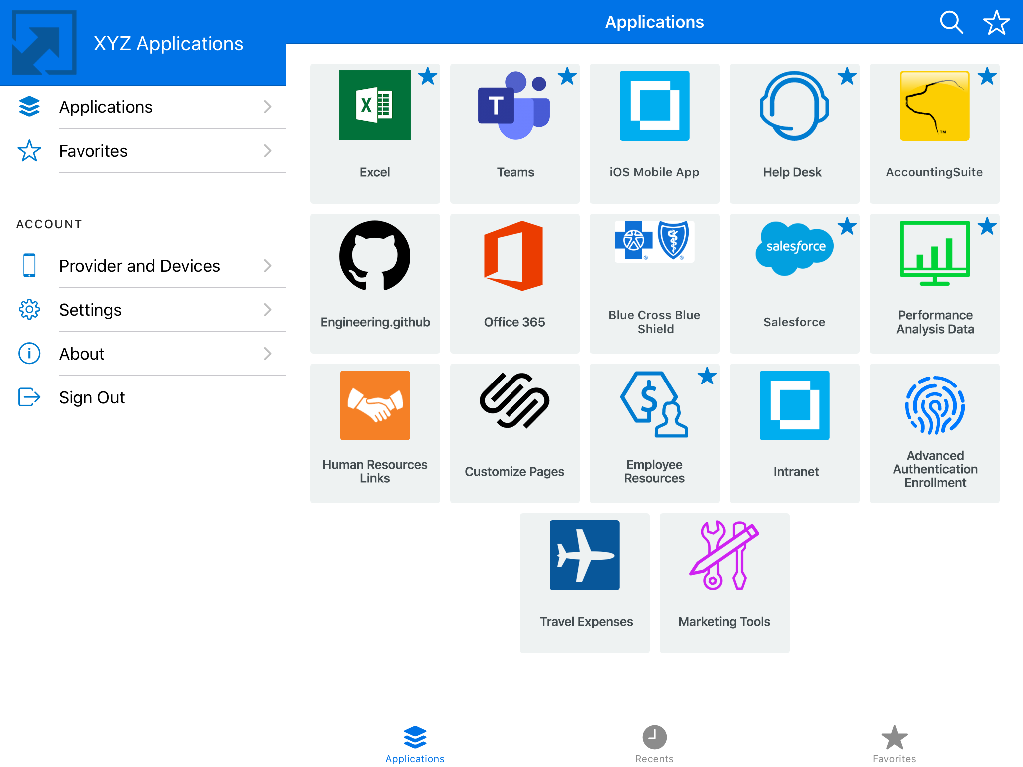Unfavorite Salesforce using its star
This screenshot has width=1023, height=767.
847,226
